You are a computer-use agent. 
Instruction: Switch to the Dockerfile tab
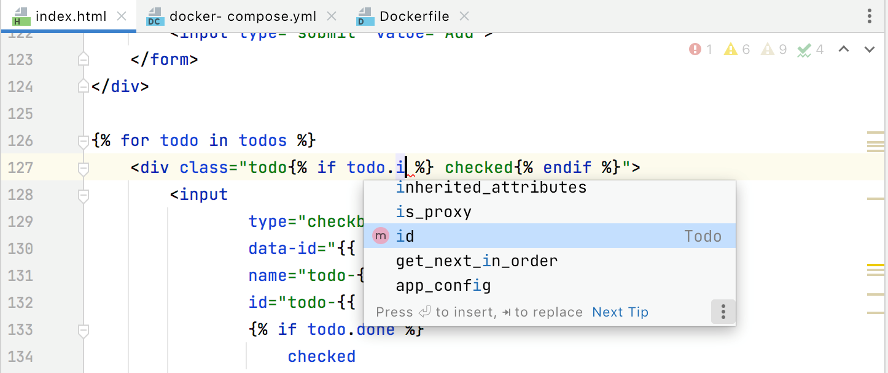coord(414,17)
